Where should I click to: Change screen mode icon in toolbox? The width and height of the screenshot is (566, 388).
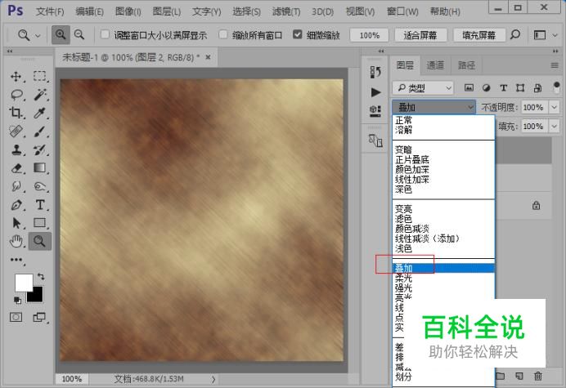pos(39,317)
